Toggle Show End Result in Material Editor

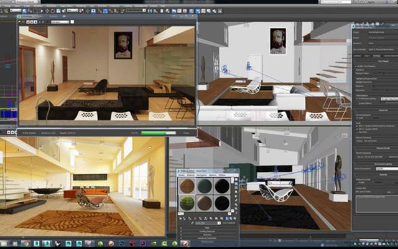coord(227,218)
